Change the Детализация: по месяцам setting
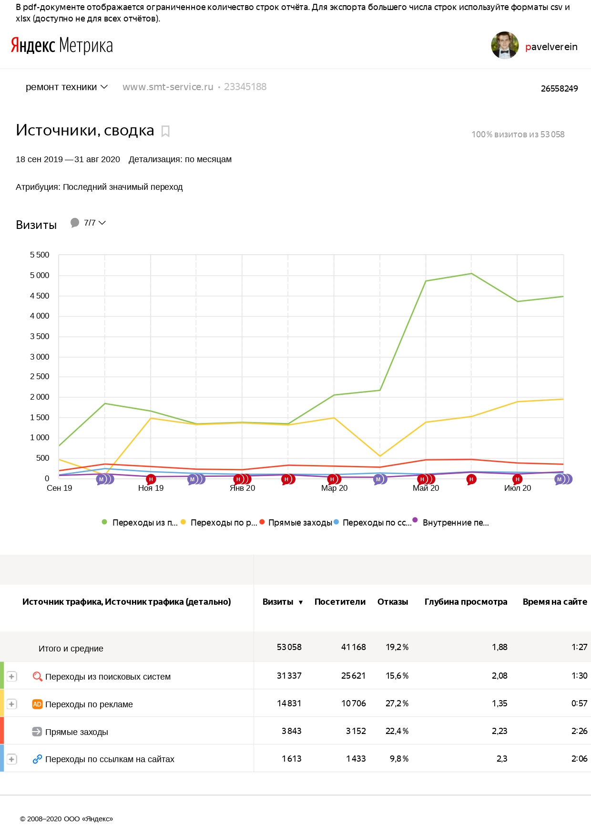Image resolution: width=591 pixels, height=837 pixels. [180, 159]
